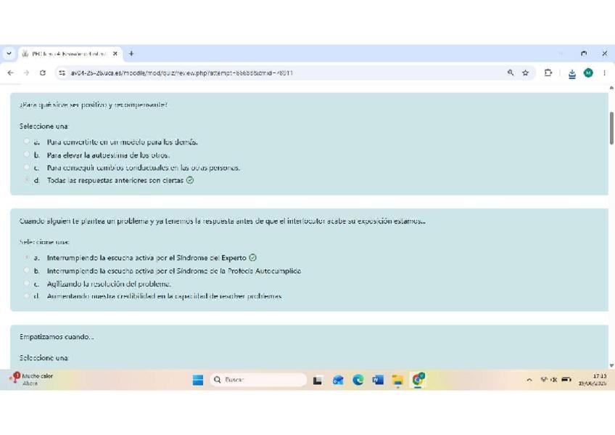615x435 pixels.
Task: Open the green profile avatar
Action: [x=588, y=73]
